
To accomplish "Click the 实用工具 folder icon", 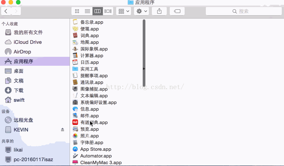I will [x=75, y=69].
